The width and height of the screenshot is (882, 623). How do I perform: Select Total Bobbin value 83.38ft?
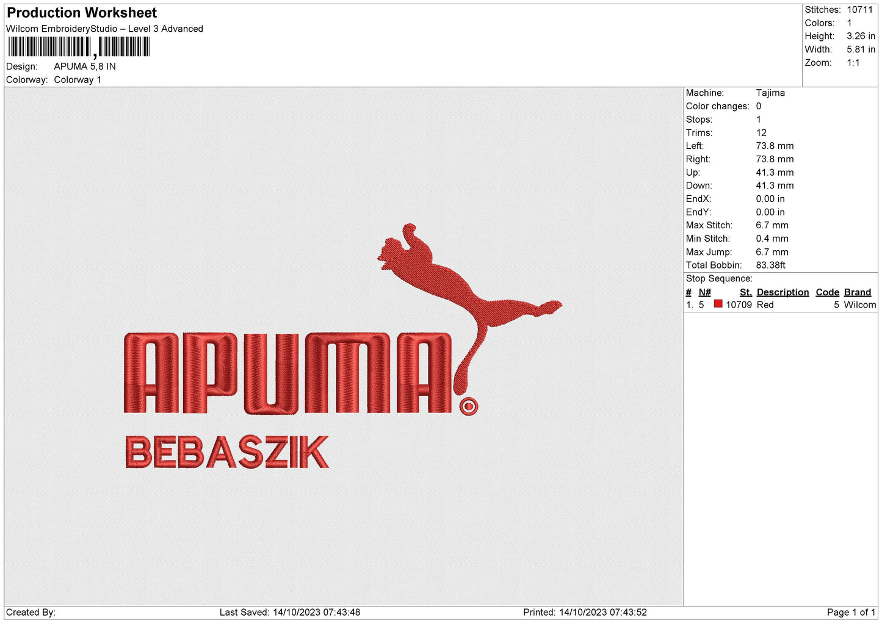770,265
